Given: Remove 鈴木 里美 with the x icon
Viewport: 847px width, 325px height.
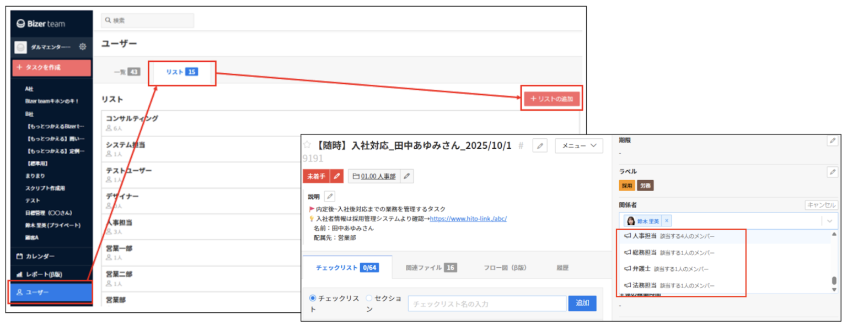Looking at the screenshot, I should [667, 221].
